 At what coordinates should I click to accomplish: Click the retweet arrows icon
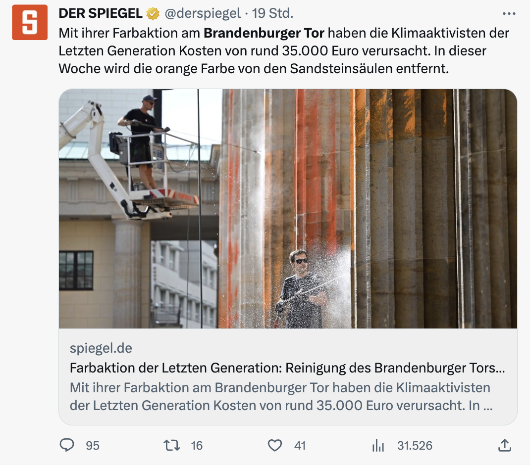click(x=172, y=445)
